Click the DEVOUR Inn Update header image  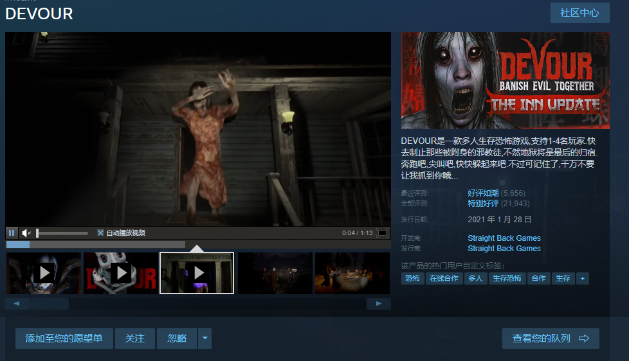pyautogui.click(x=505, y=80)
